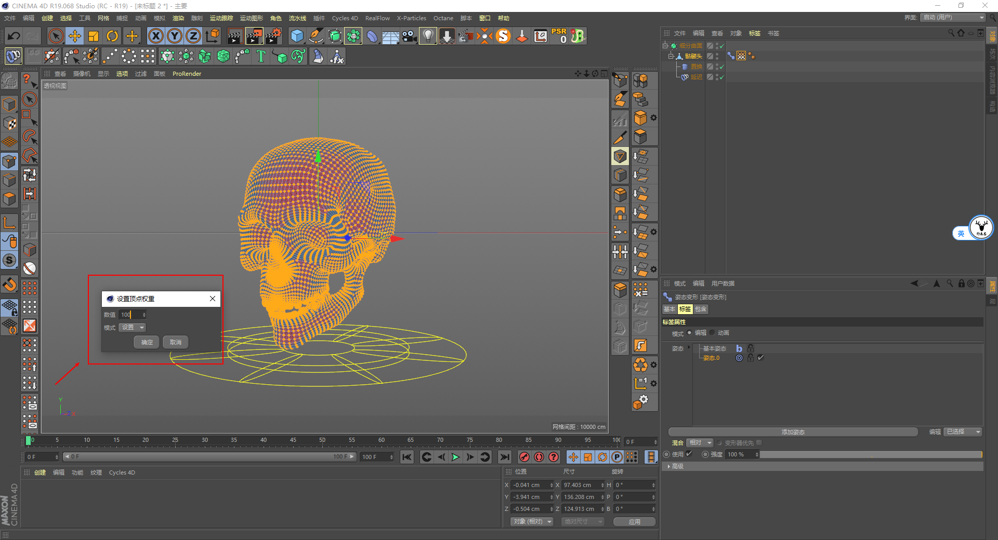The width and height of the screenshot is (998, 540).
Task: Add a Cube primitive object
Action: tap(297, 36)
